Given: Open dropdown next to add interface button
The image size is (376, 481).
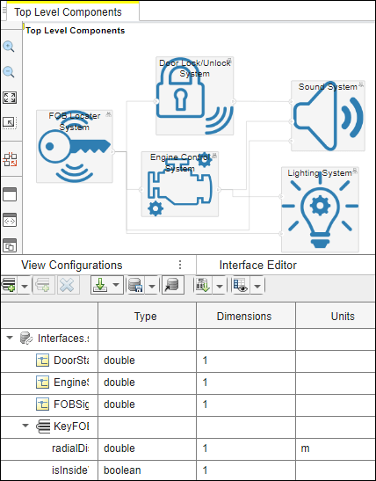Looking at the screenshot, I should click(x=25, y=286).
